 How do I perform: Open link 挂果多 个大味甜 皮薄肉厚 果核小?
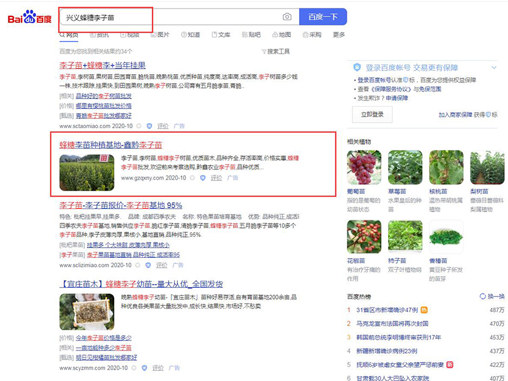128,245
